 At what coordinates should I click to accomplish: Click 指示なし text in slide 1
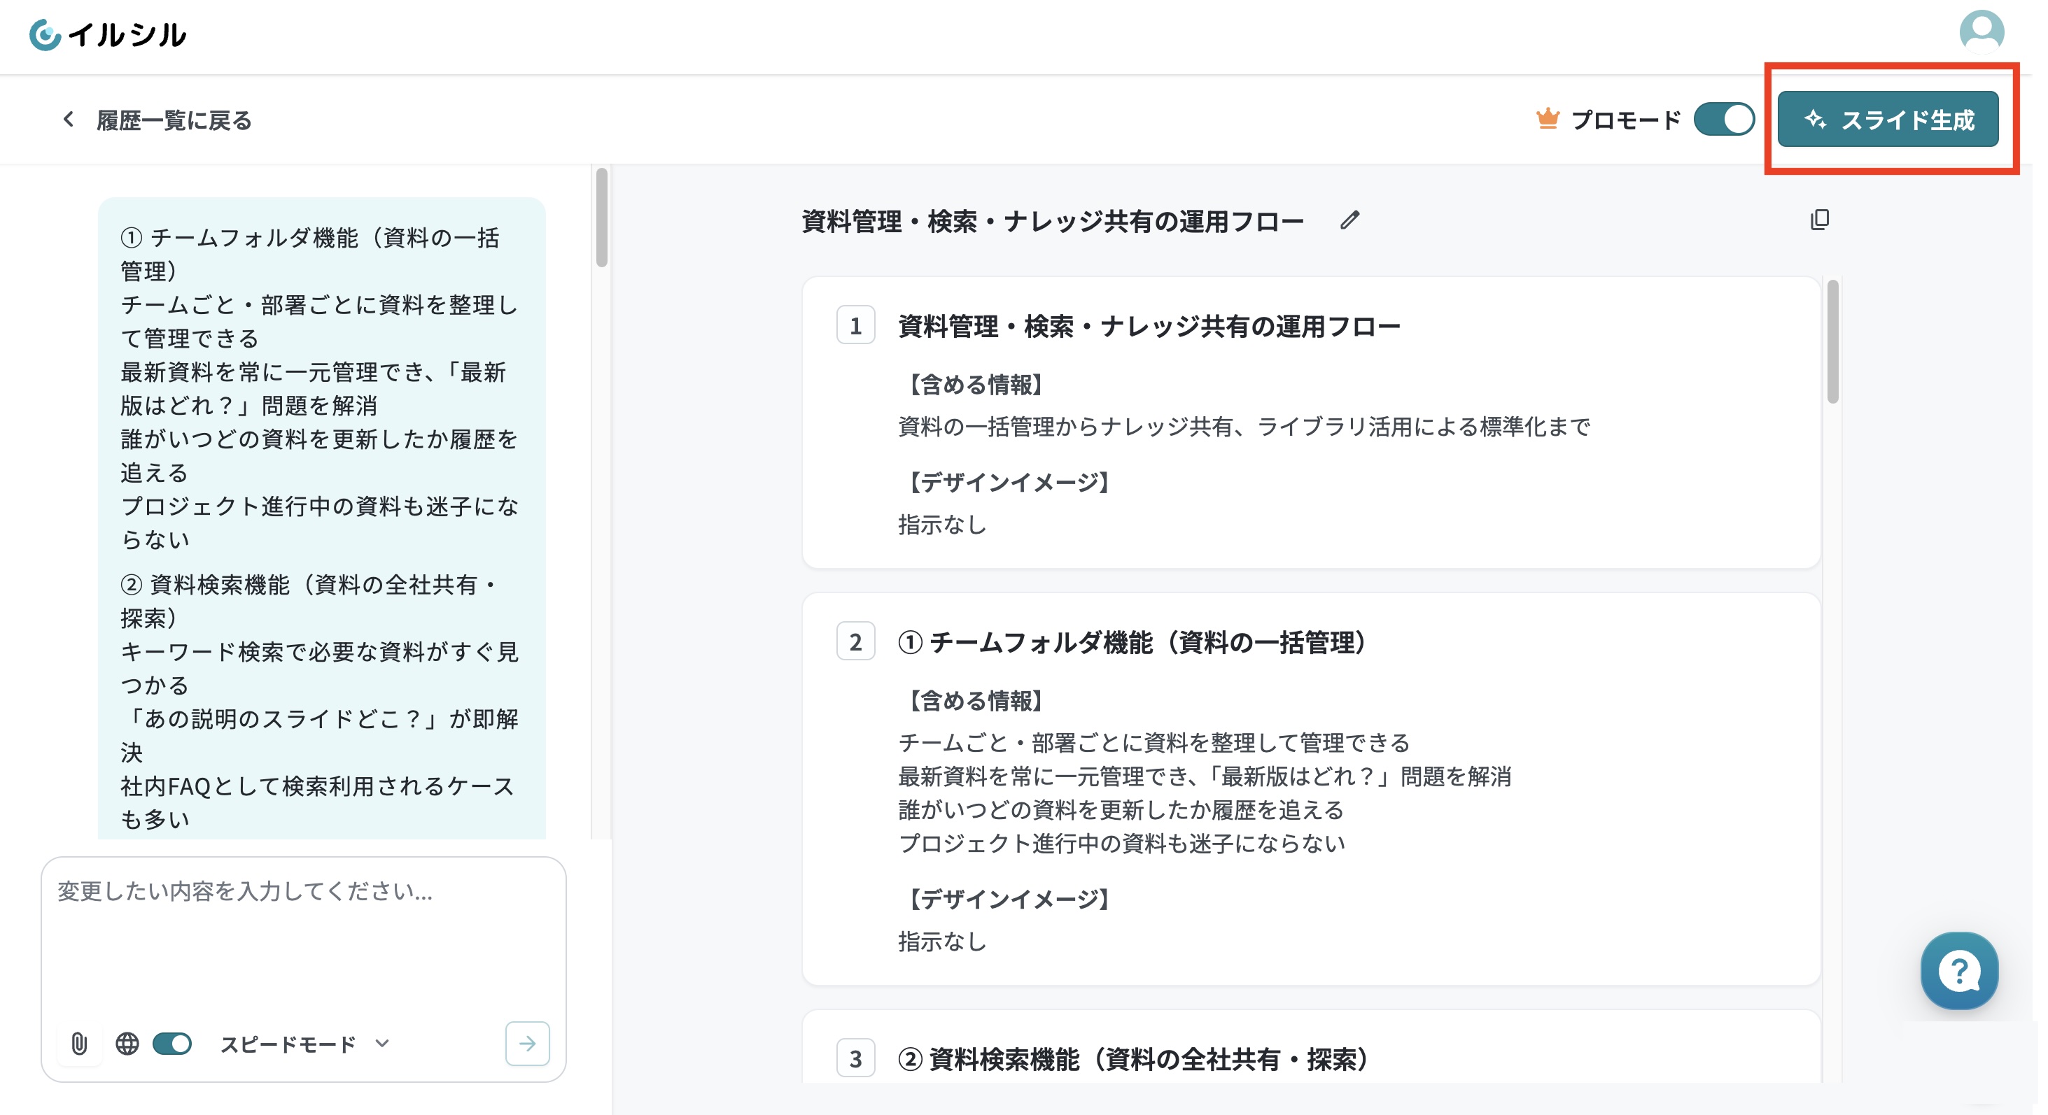pos(942,525)
